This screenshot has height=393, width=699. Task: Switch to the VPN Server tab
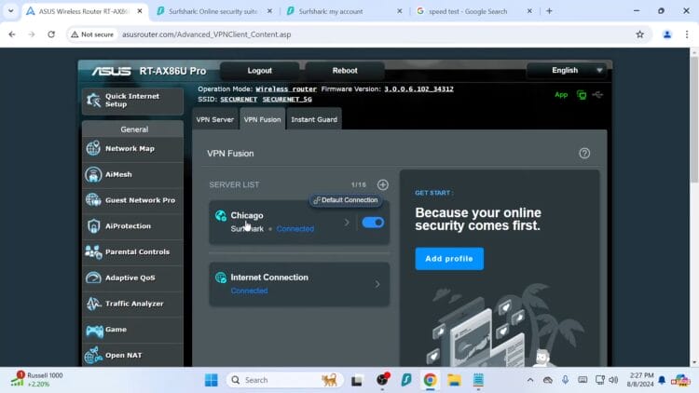coord(215,119)
